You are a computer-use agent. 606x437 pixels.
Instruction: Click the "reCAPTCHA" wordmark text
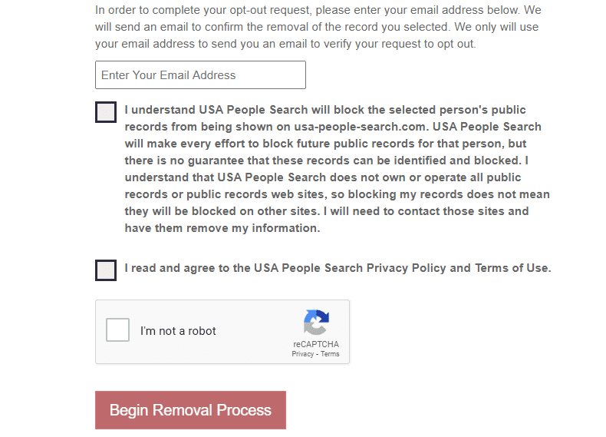[315, 345]
